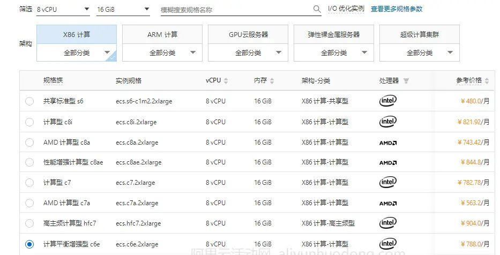Switch to the GPU云服务器 tab
Image resolution: width=500 pixels, height=255 pixels.
(248, 34)
